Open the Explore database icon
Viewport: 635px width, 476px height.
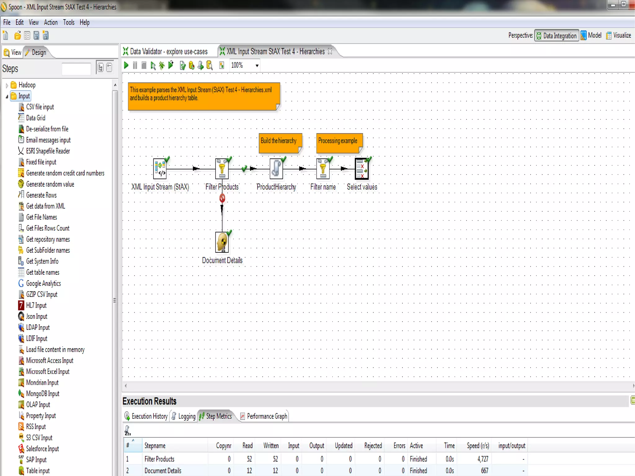[x=210, y=65]
